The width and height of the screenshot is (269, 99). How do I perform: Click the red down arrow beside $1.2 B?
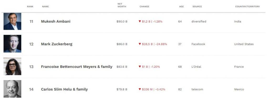tap(140, 21)
